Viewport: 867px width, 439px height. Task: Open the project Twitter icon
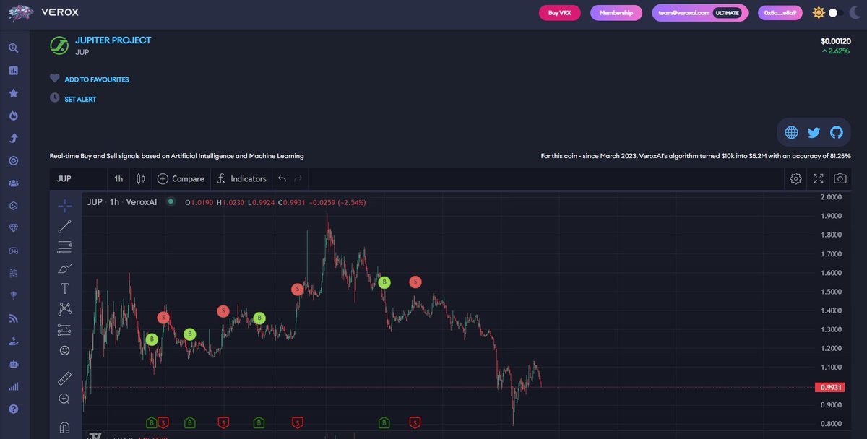point(814,132)
